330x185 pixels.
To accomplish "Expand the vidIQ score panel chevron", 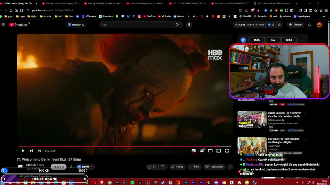I will tap(302, 40).
